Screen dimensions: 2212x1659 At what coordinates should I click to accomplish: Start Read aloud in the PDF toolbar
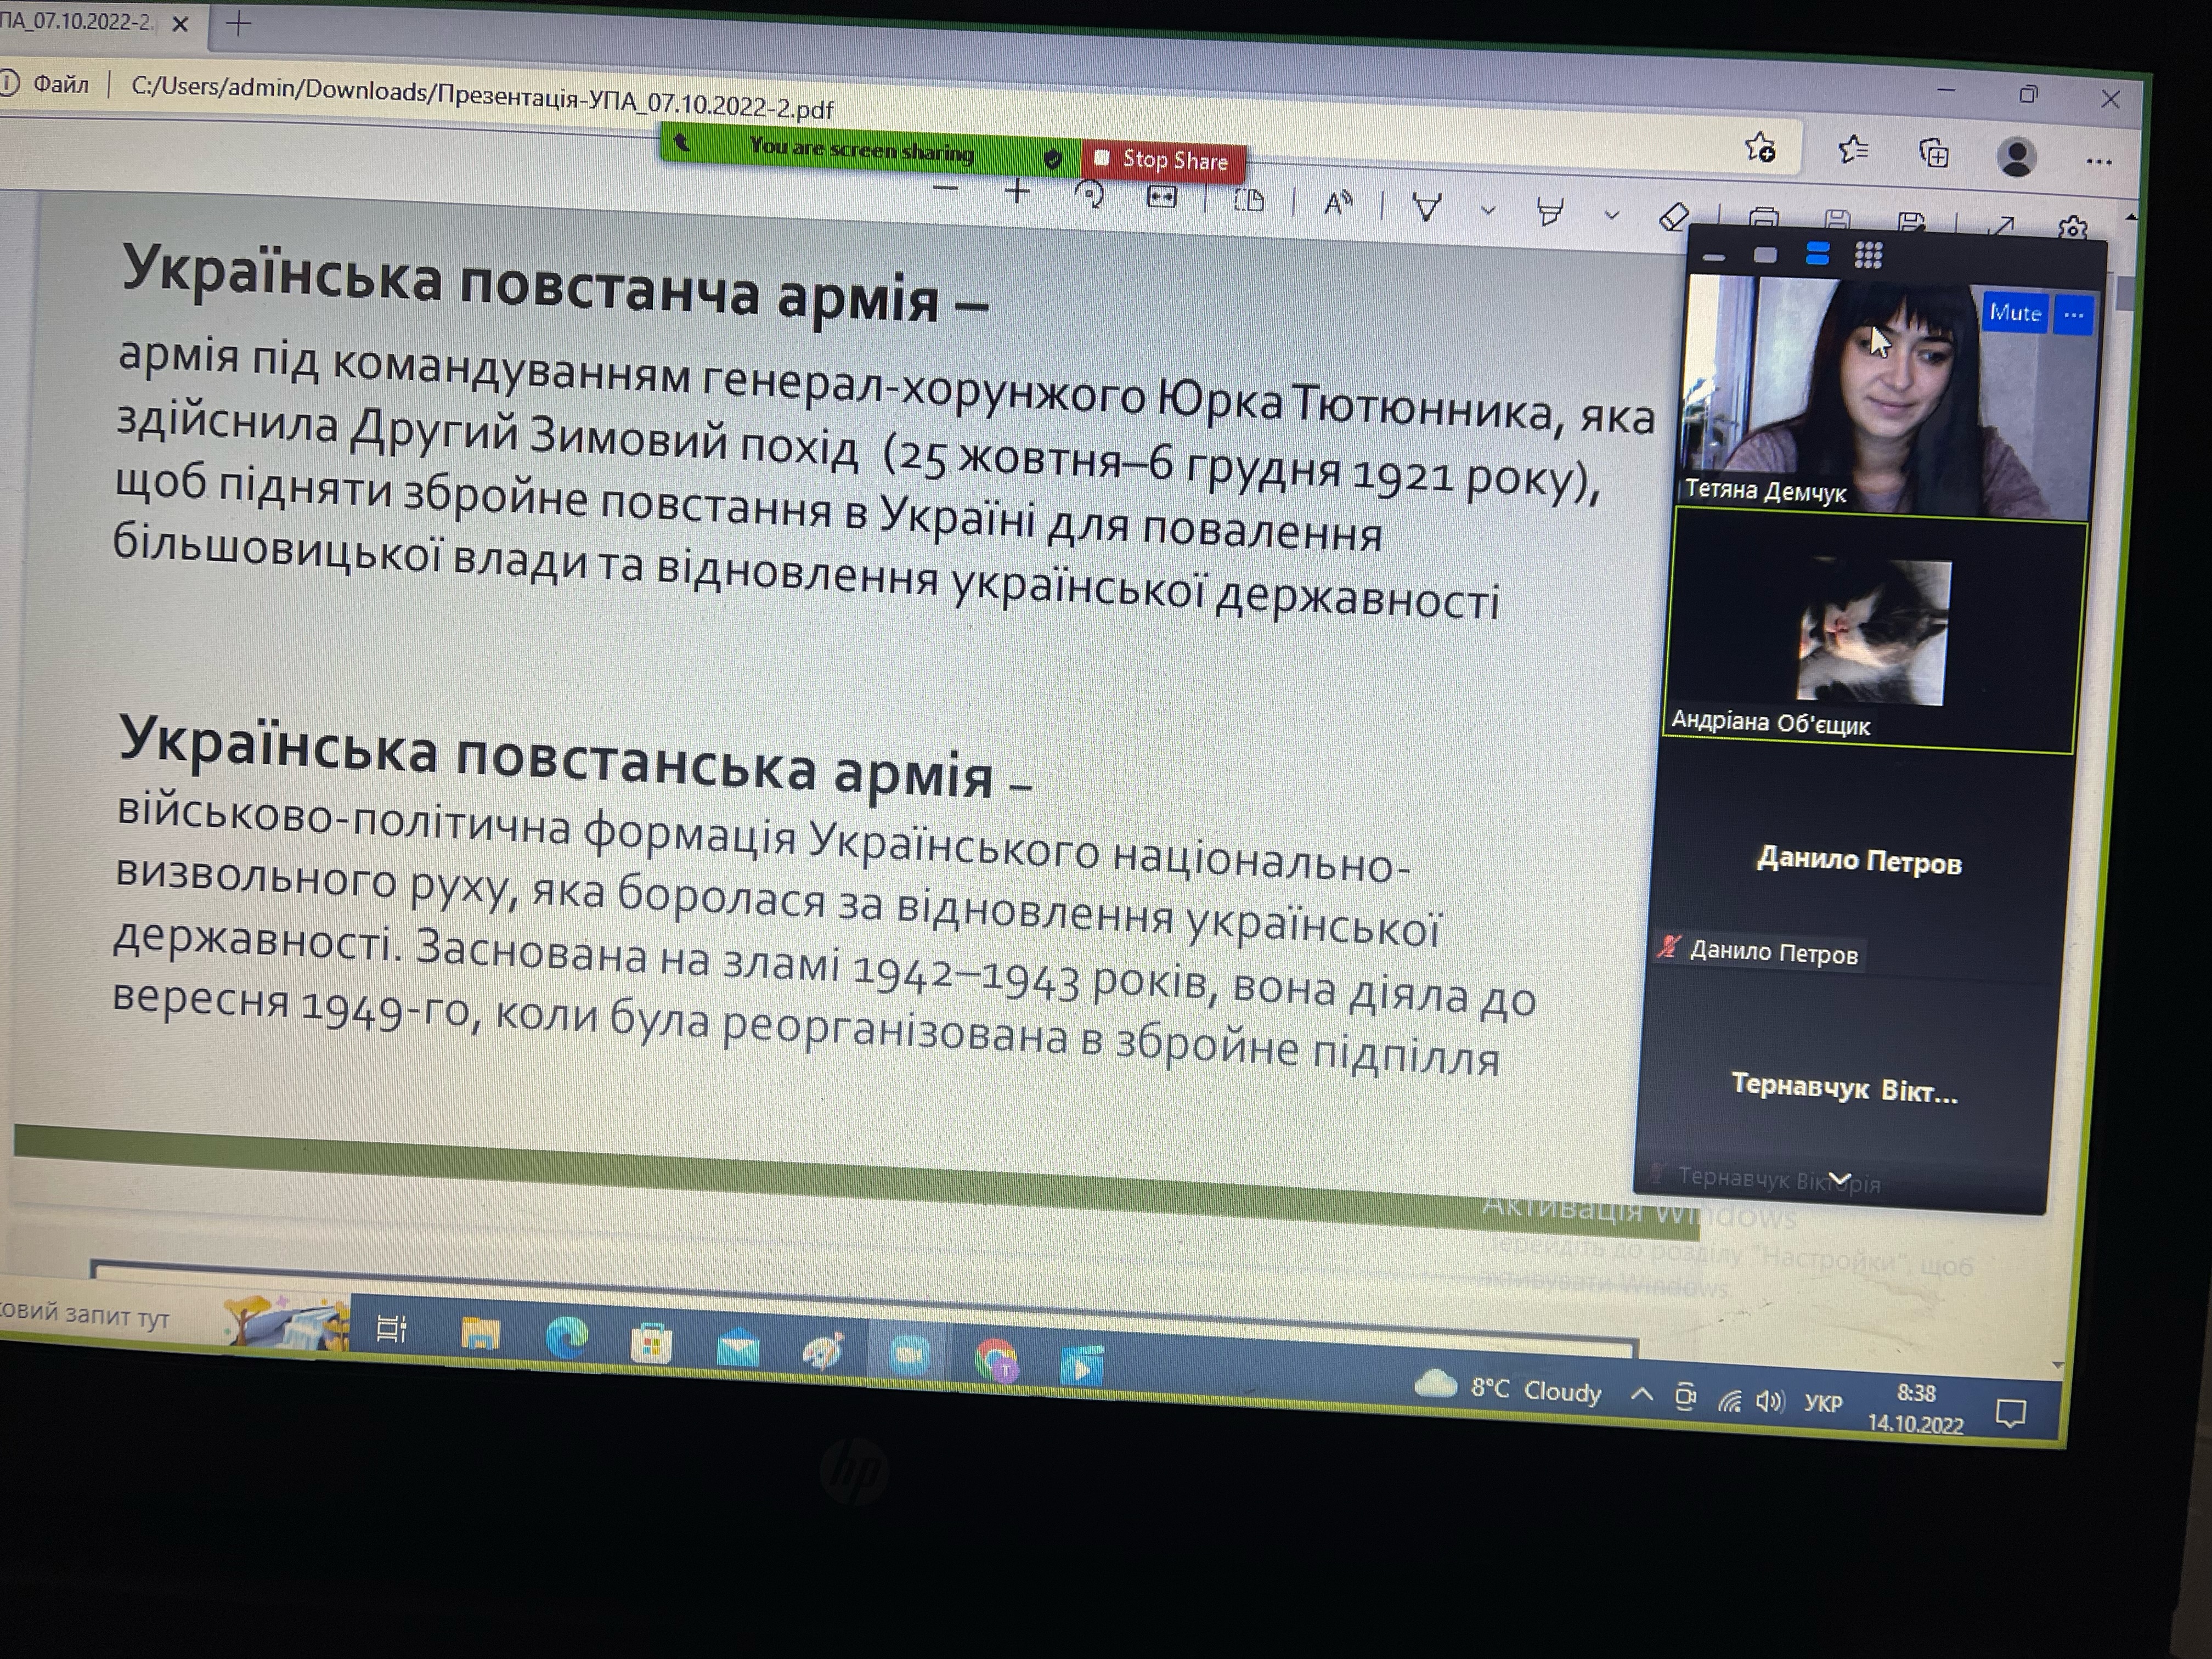click(1337, 204)
